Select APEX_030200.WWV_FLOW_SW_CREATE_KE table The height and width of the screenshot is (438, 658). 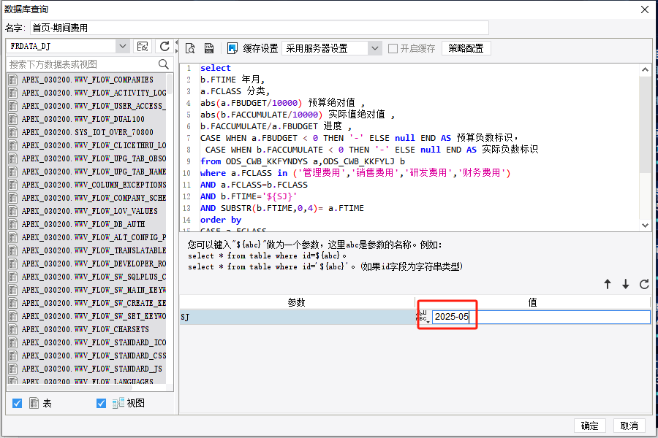point(94,303)
